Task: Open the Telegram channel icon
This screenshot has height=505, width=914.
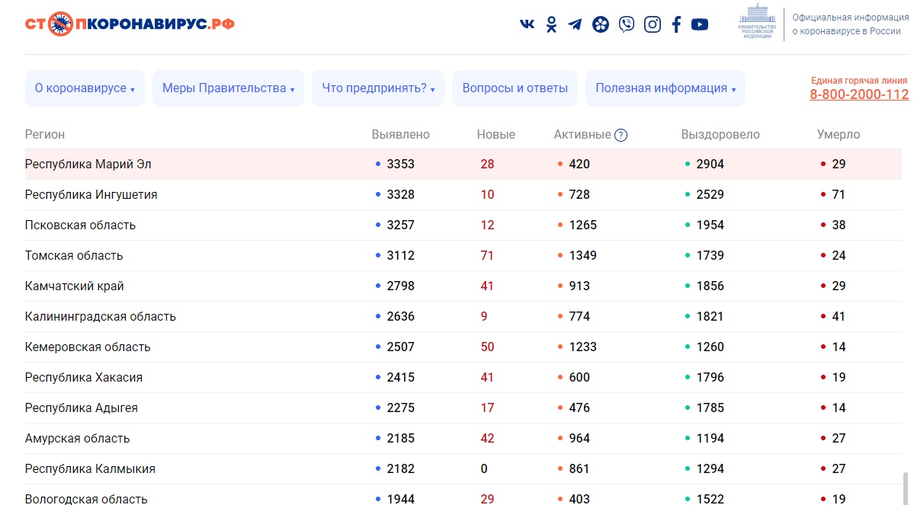Action: click(x=575, y=24)
